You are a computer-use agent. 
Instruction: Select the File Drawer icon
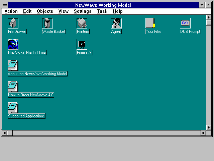pos(13,23)
